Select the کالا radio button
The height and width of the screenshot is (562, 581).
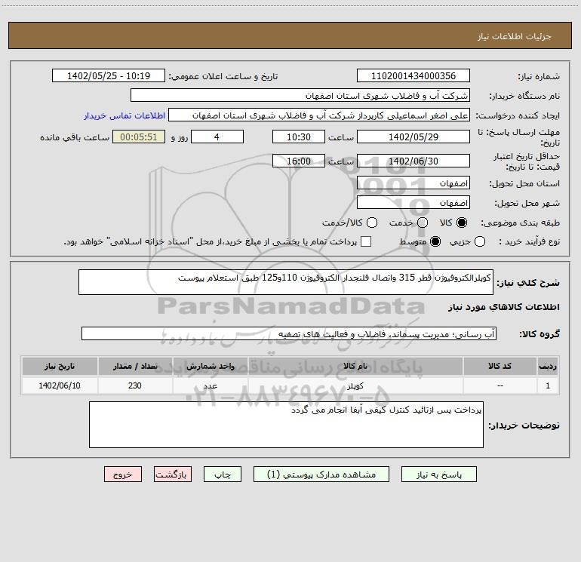pyautogui.click(x=462, y=223)
